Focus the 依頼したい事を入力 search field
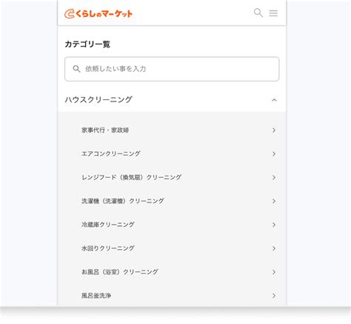Screen dimensions: 351x324 (x=172, y=69)
